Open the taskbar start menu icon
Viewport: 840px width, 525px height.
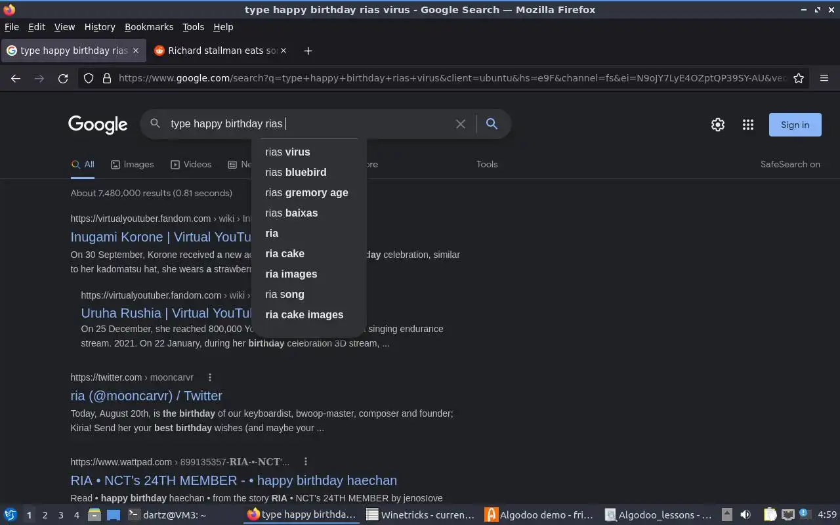pyautogui.click(x=10, y=514)
